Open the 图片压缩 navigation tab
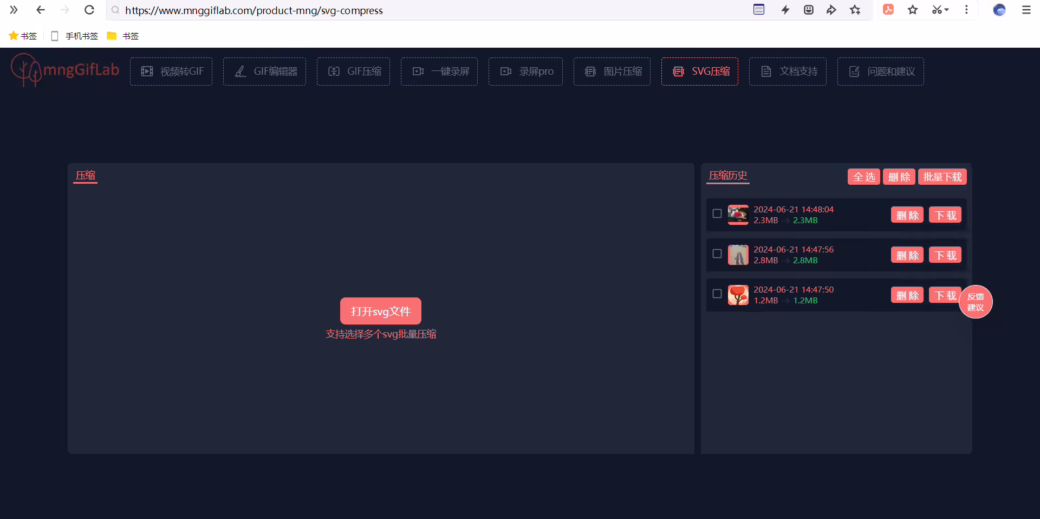 [612, 72]
